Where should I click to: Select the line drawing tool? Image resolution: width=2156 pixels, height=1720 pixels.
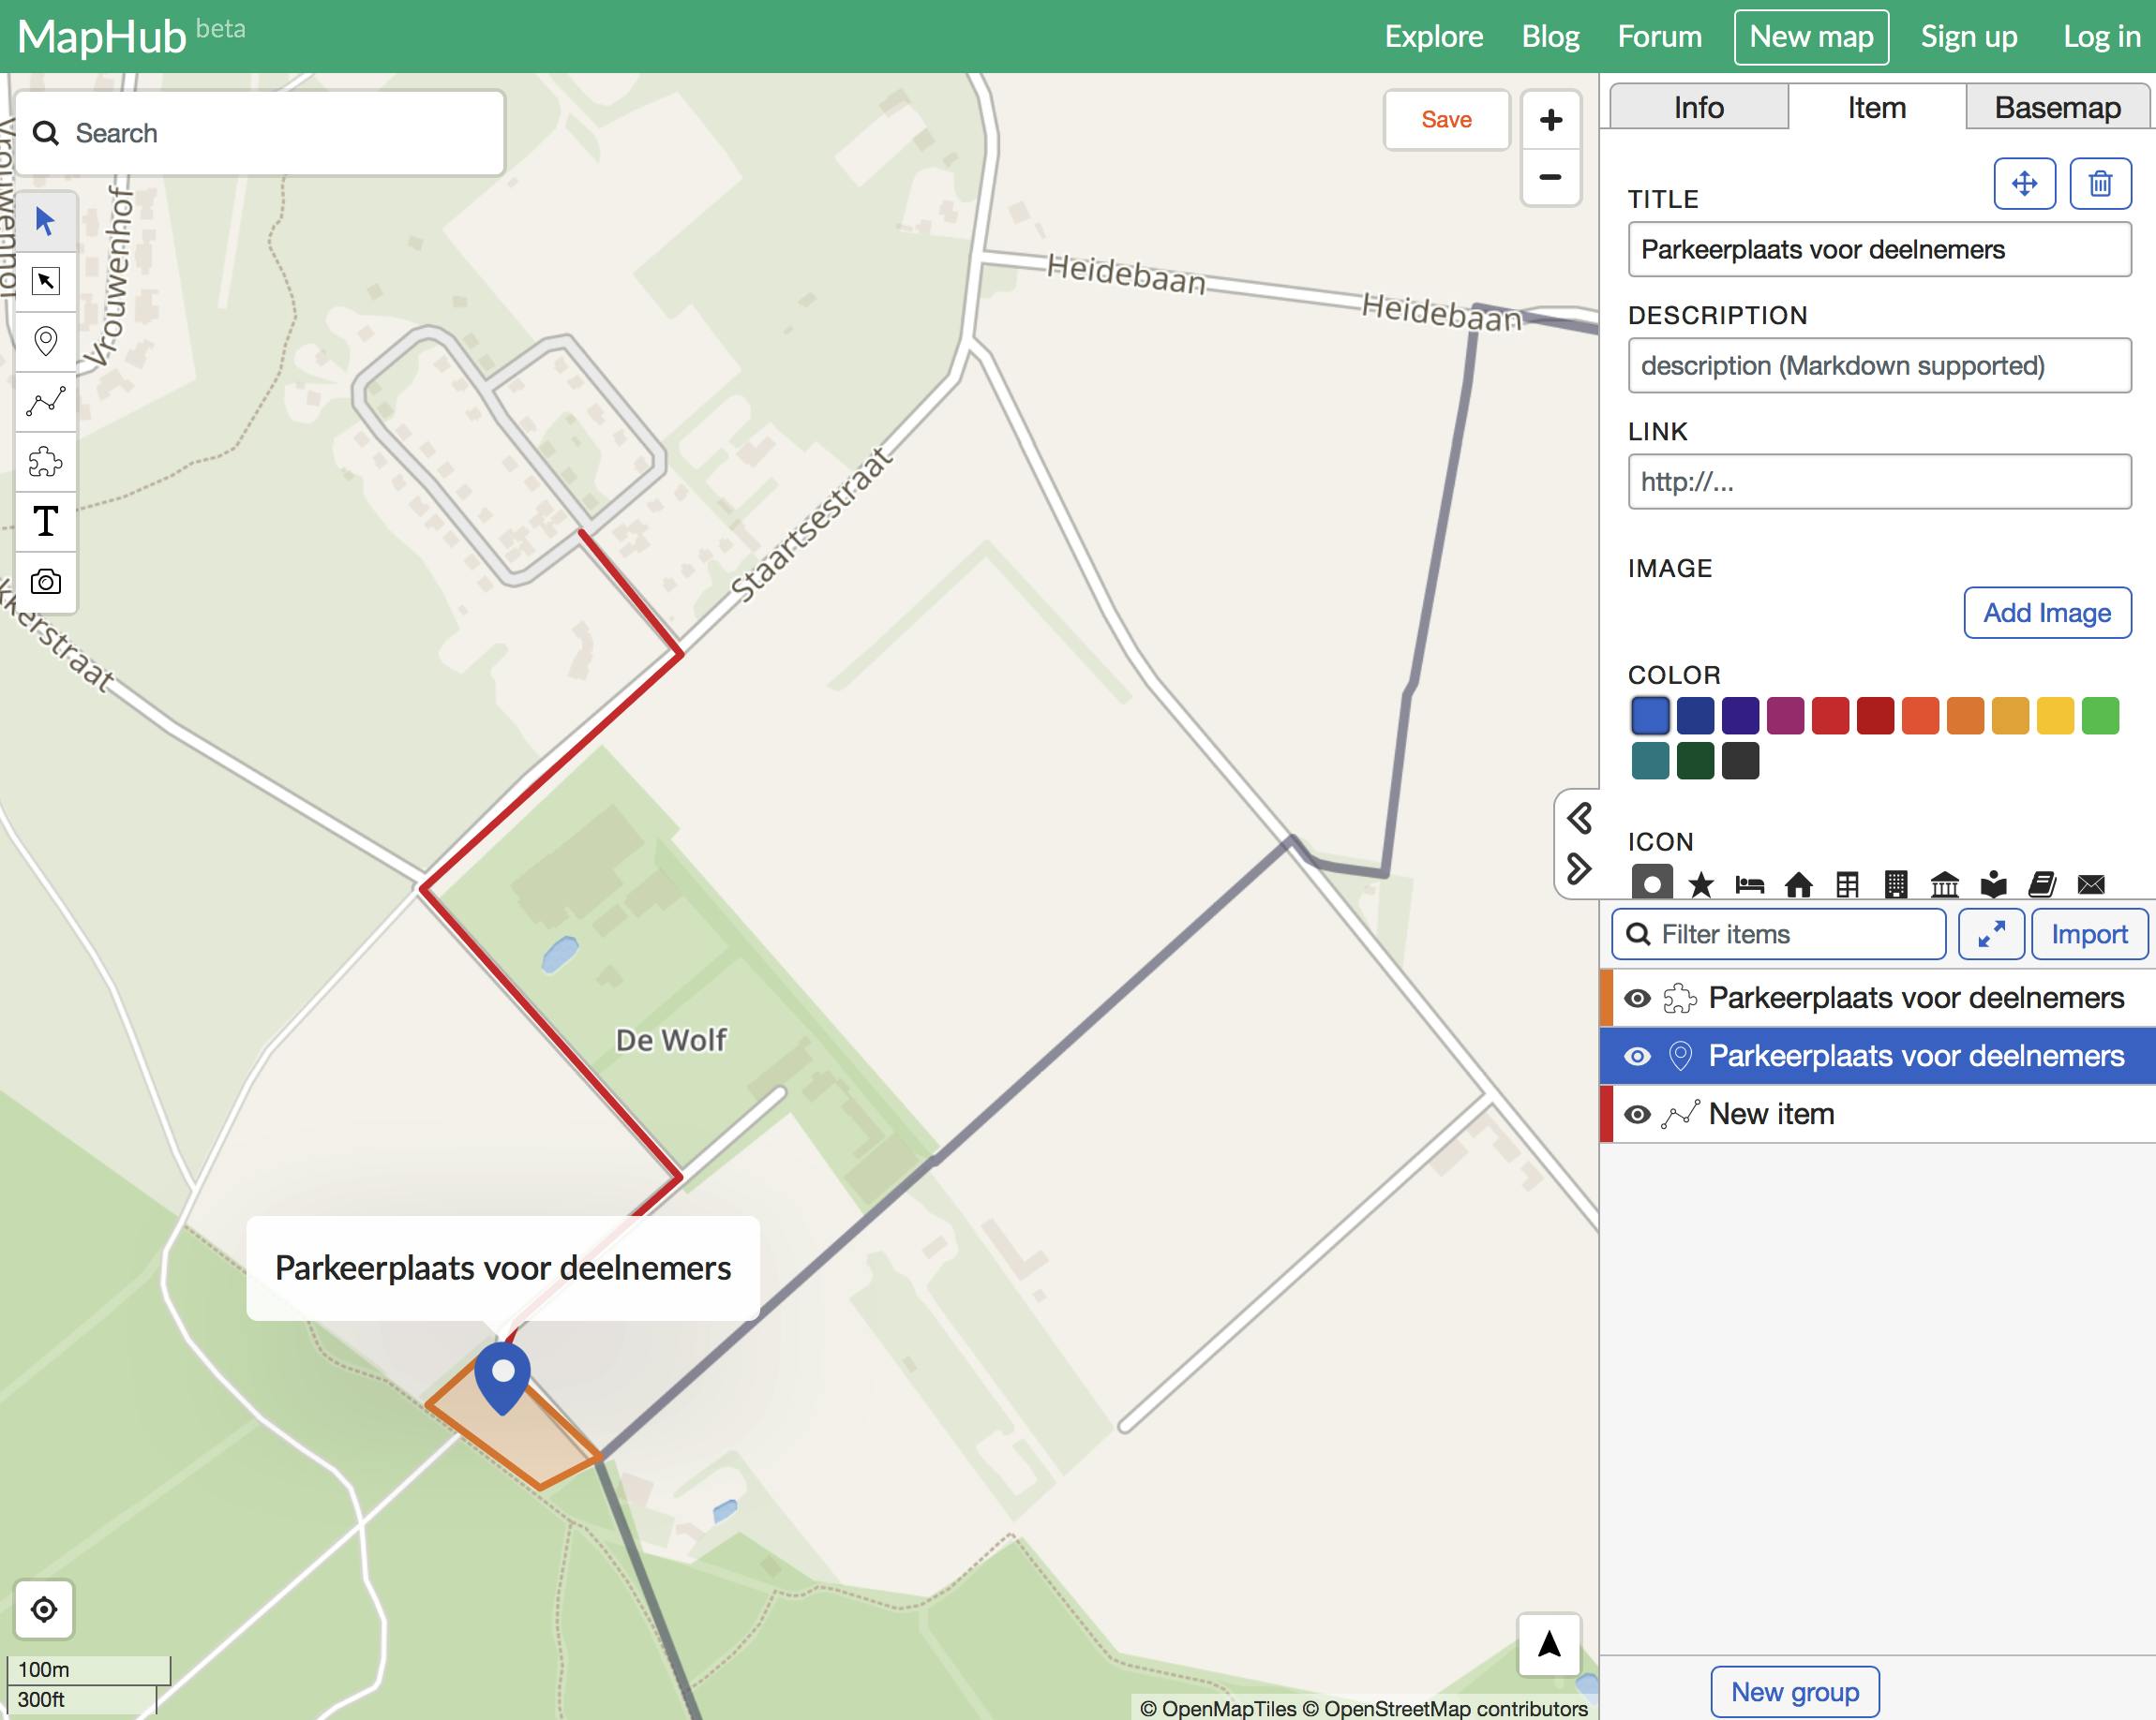tap(46, 402)
